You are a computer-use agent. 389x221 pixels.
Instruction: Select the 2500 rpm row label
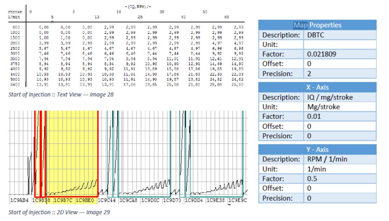[15, 48]
